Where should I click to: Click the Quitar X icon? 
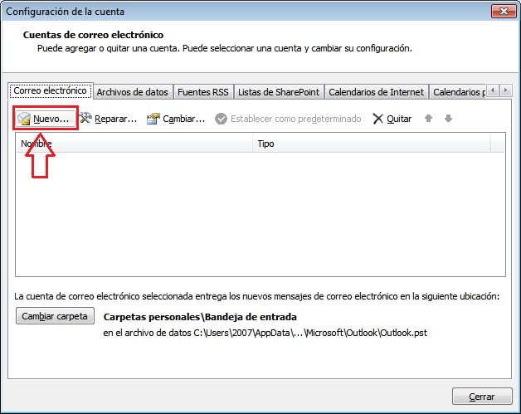(x=377, y=119)
